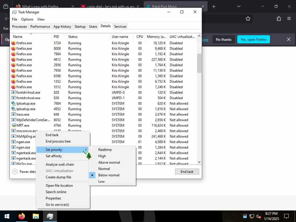This screenshot has height=222, width=296.
Task: Click the lsass.exe process icon
Action: tap(14, 114)
